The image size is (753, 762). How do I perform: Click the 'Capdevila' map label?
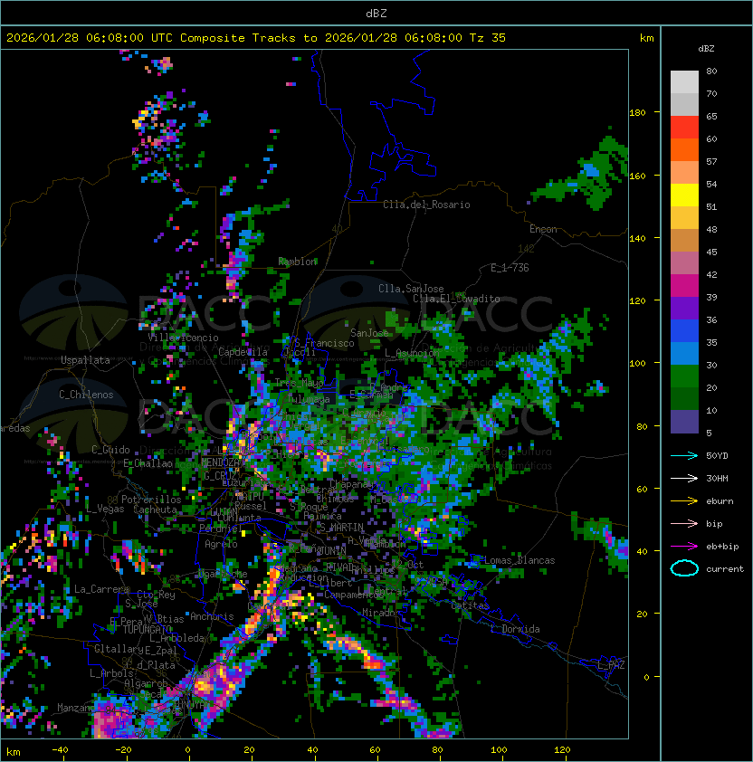pos(243,352)
